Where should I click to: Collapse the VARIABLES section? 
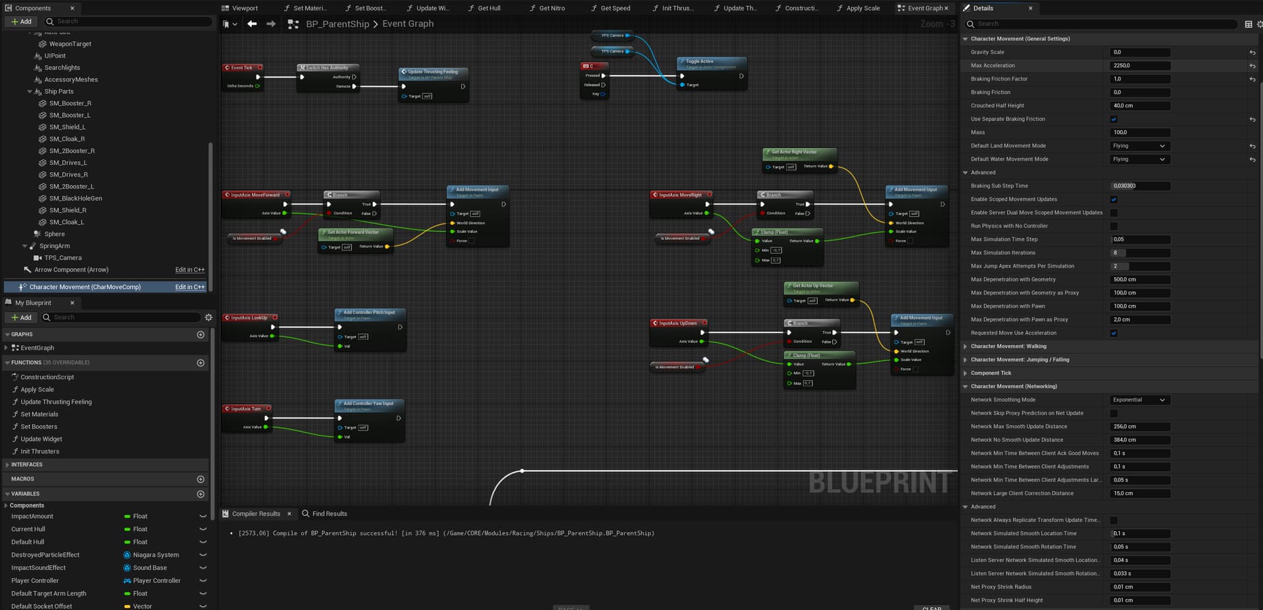[x=7, y=494]
